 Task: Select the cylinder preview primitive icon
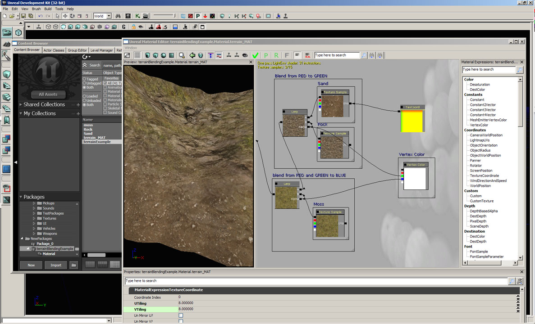tap(147, 55)
